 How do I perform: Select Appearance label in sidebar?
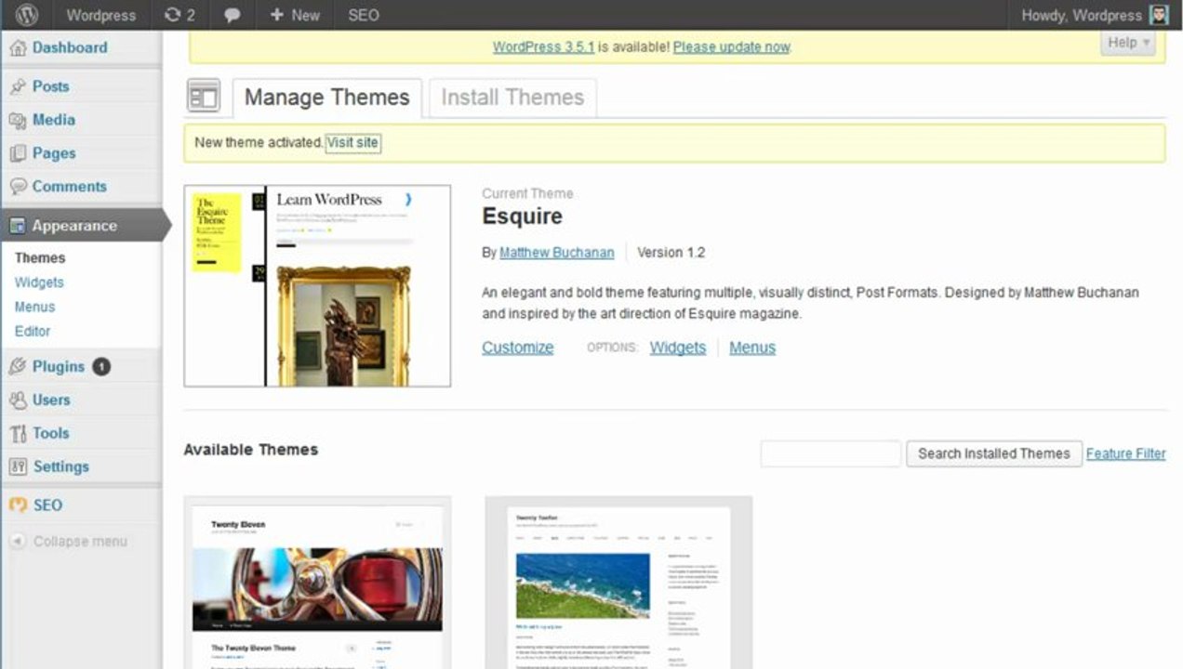point(74,226)
